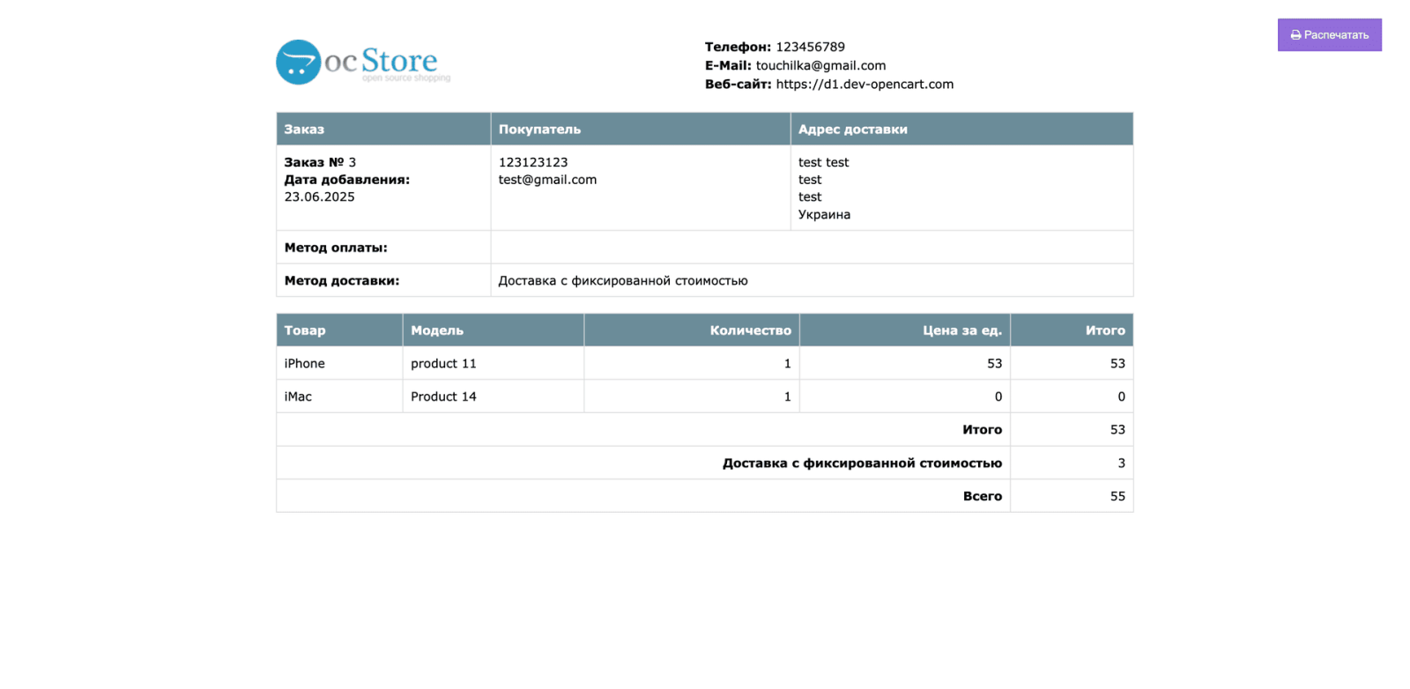
Task: Click the iMac product cell
Action: pos(339,396)
